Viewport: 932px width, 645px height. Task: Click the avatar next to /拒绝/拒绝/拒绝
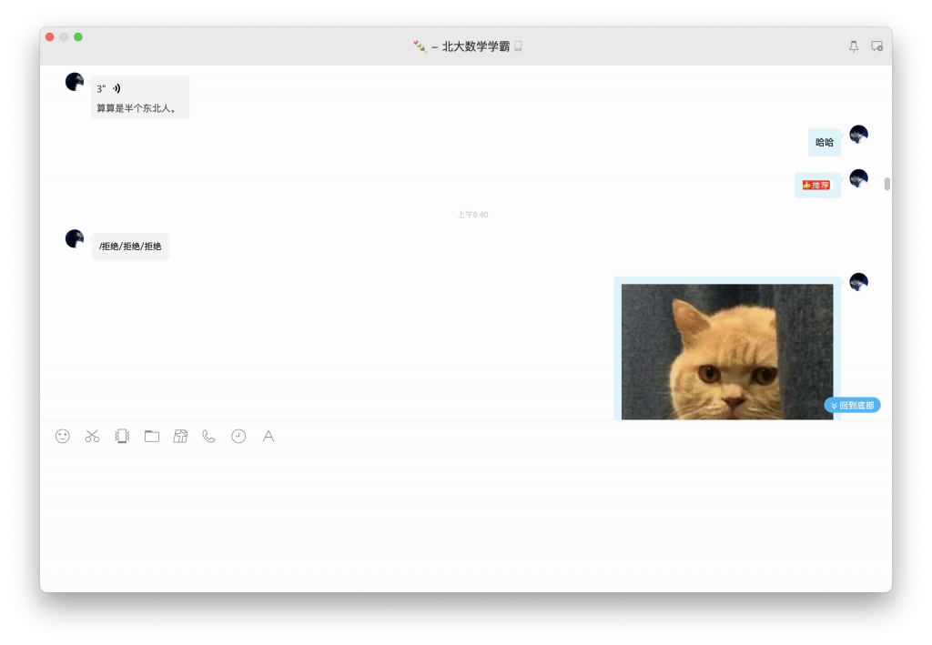click(x=74, y=238)
